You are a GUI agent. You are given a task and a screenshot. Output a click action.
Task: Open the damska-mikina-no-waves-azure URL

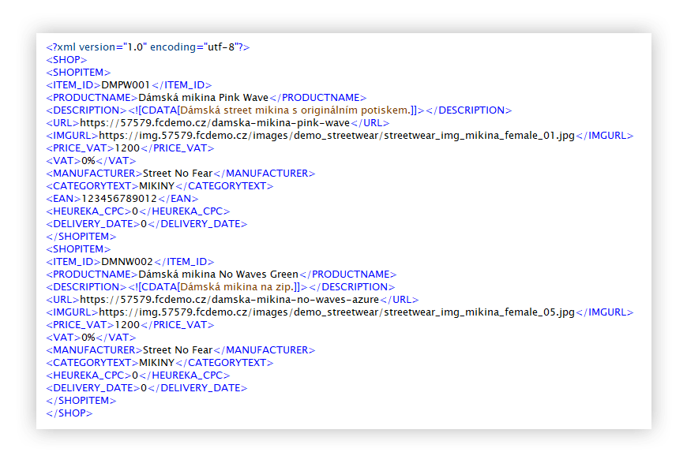pyautogui.click(x=229, y=300)
